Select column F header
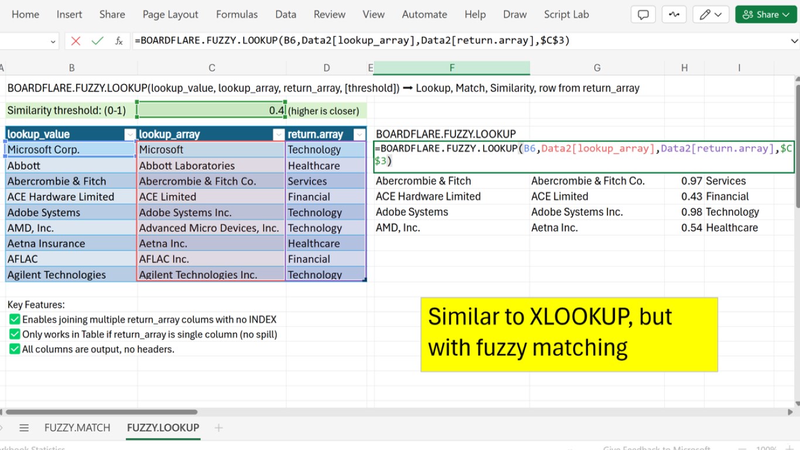This screenshot has height=450, width=800. [x=452, y=68]
